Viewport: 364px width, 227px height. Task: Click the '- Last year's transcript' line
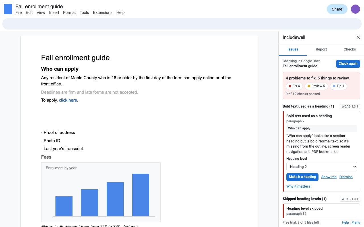pyautogui.click(x=62, y=149)
